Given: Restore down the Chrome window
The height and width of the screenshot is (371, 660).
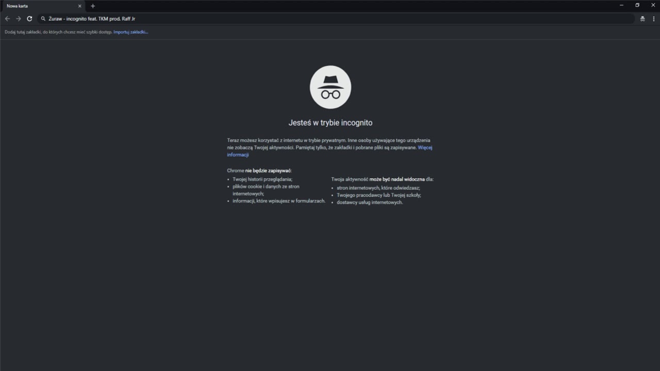Looking at the screenshot, I should [637, 5].
